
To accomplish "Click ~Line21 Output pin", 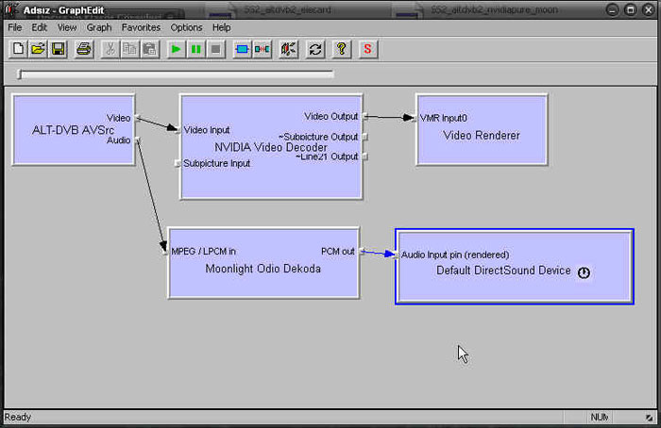I will pos(365,156).
